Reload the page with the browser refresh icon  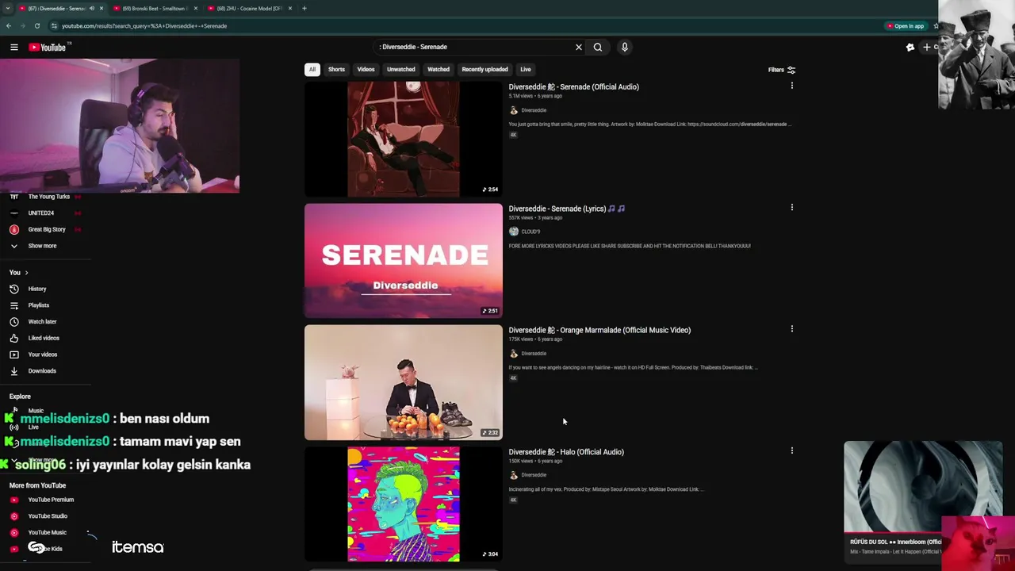pyautogui.click(x=36, y=26)
